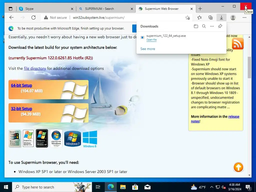
Task: Open a new tab with plus button
Action: (200, 9)
